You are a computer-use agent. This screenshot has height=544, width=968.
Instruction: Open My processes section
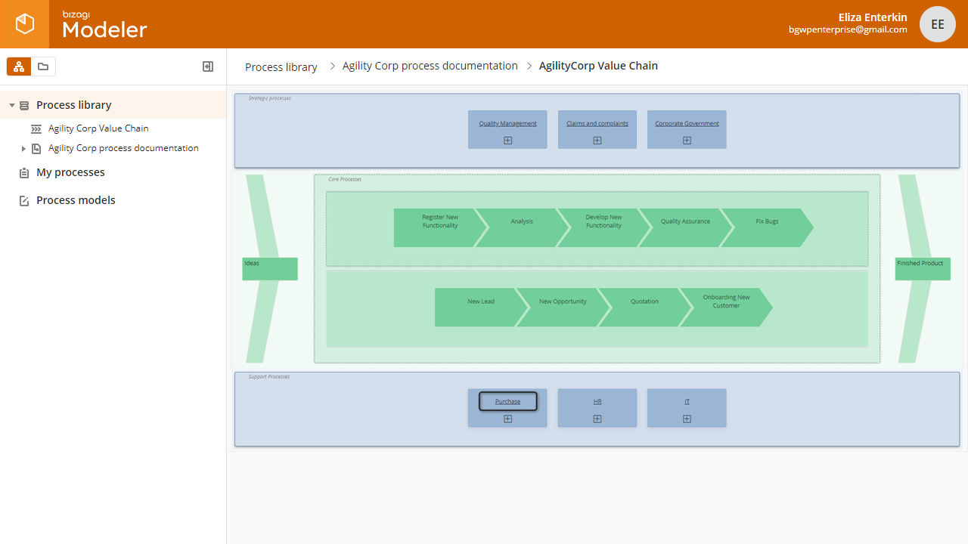(x=70, y=172)
